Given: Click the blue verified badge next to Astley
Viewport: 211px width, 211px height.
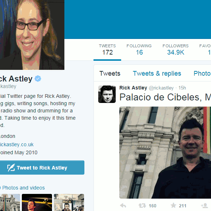Looking at the screenshot, I should click(38, 79).
